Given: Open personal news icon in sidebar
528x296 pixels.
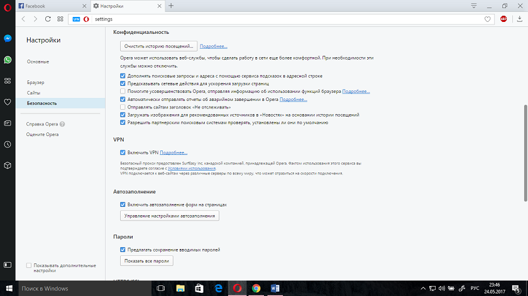Looking at the screenshot, I should coord(7,80).
